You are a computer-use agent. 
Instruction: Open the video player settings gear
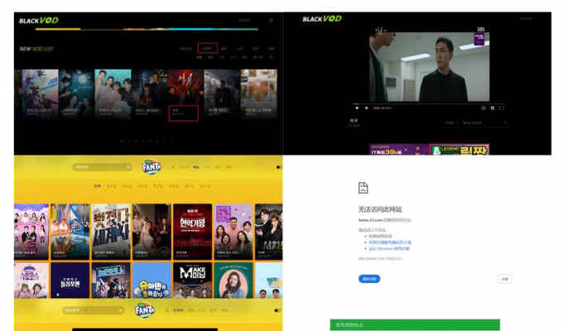click(x=493, y=108)
